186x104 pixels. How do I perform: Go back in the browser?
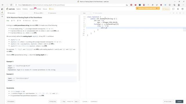coord(3,5)
